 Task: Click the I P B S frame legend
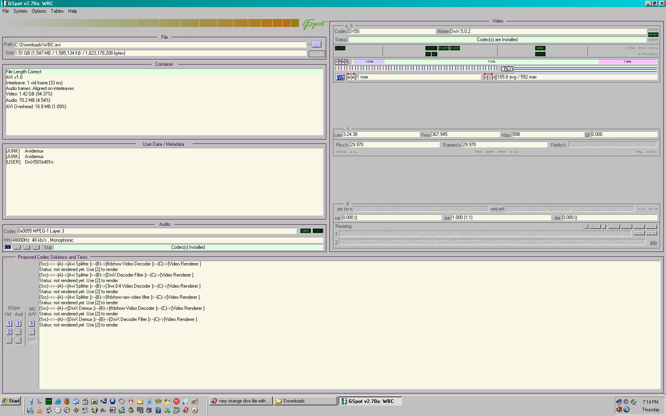coord(342,62)
